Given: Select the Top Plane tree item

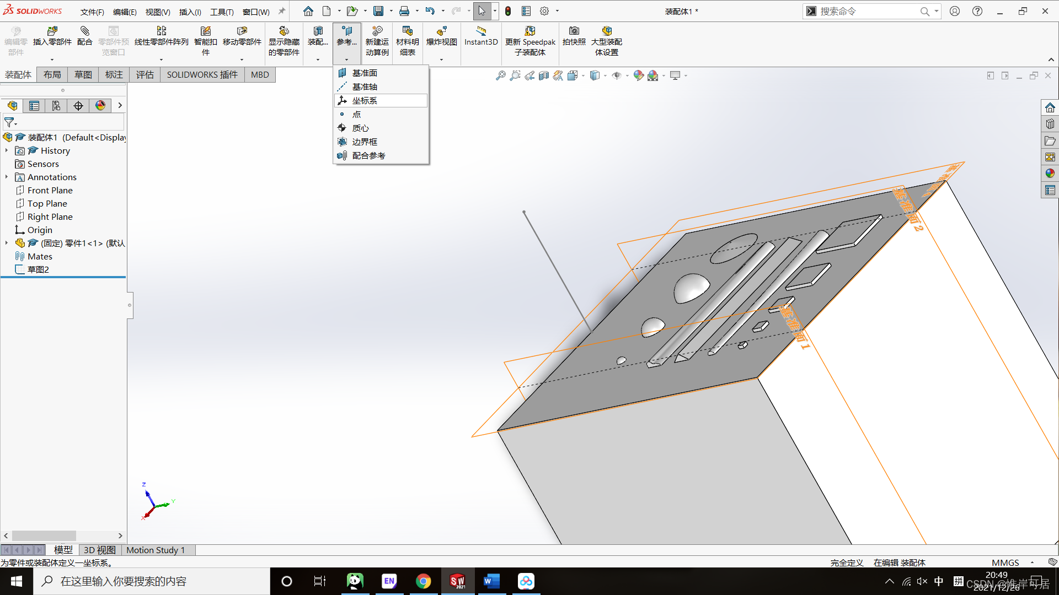Looking at the screenshot, I should click(x=47, y=203).
